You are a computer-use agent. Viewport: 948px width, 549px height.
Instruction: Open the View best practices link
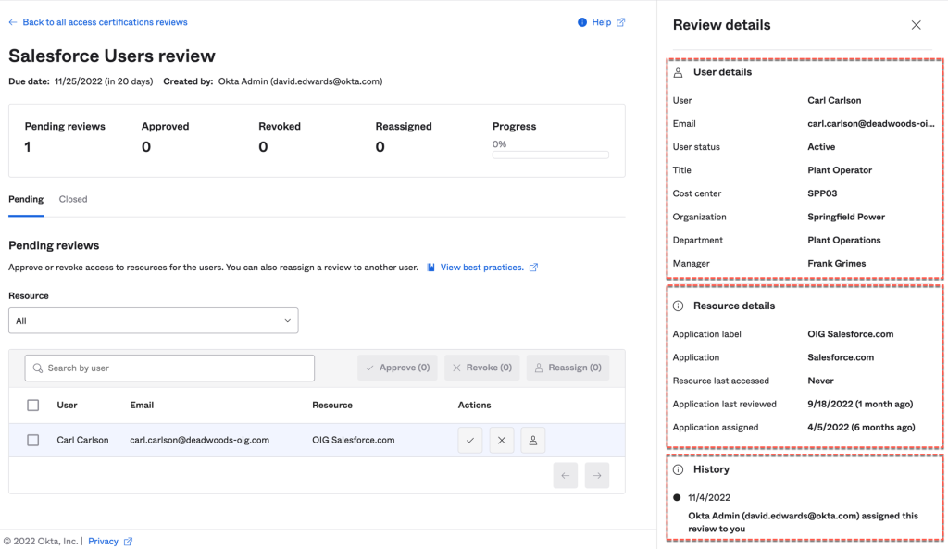click(481, 268)
